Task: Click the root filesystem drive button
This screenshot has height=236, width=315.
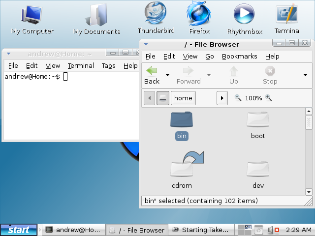Action: click(x=163, y=98)
